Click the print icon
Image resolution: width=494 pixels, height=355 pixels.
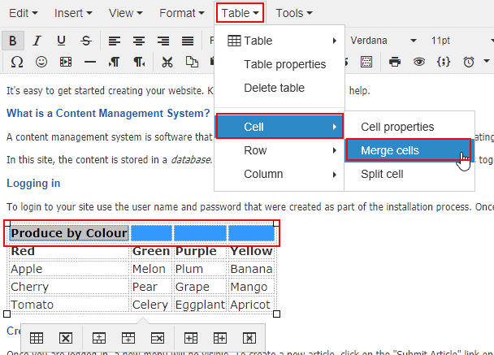tap(395, 62)
